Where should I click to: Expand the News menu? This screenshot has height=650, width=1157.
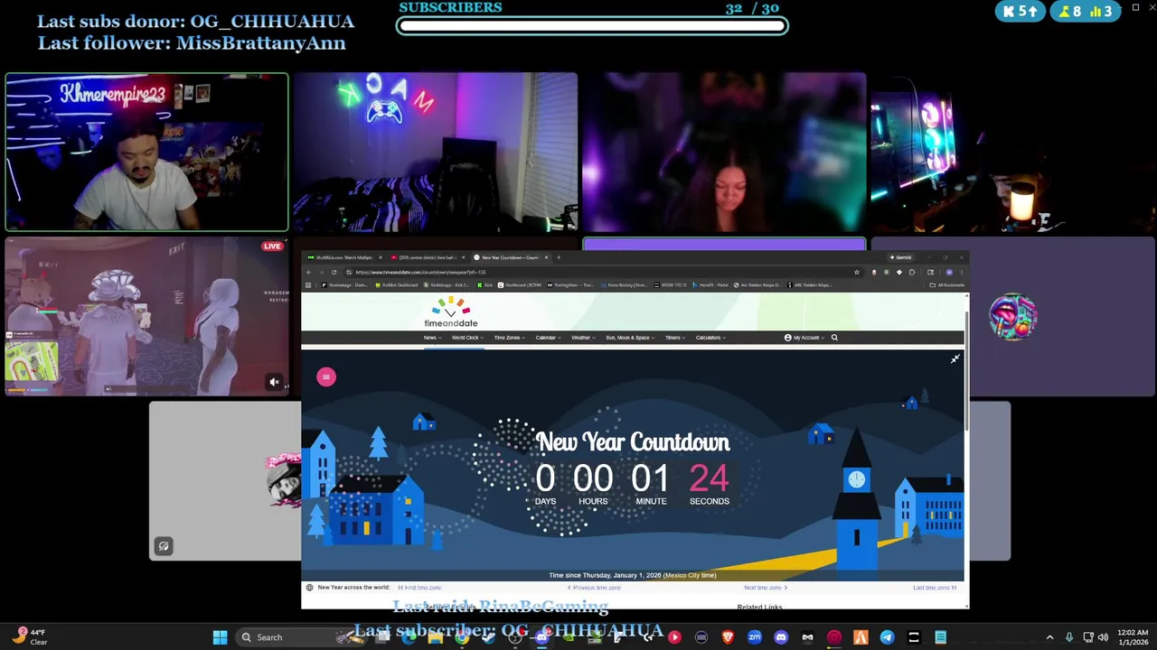pyautogui.click(x=433, y=338)
